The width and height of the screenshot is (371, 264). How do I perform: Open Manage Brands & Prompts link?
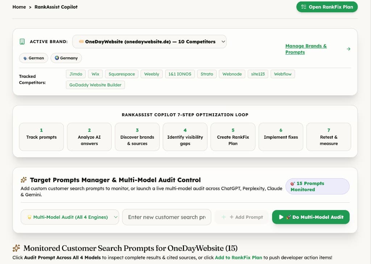[x=306, y=49]
